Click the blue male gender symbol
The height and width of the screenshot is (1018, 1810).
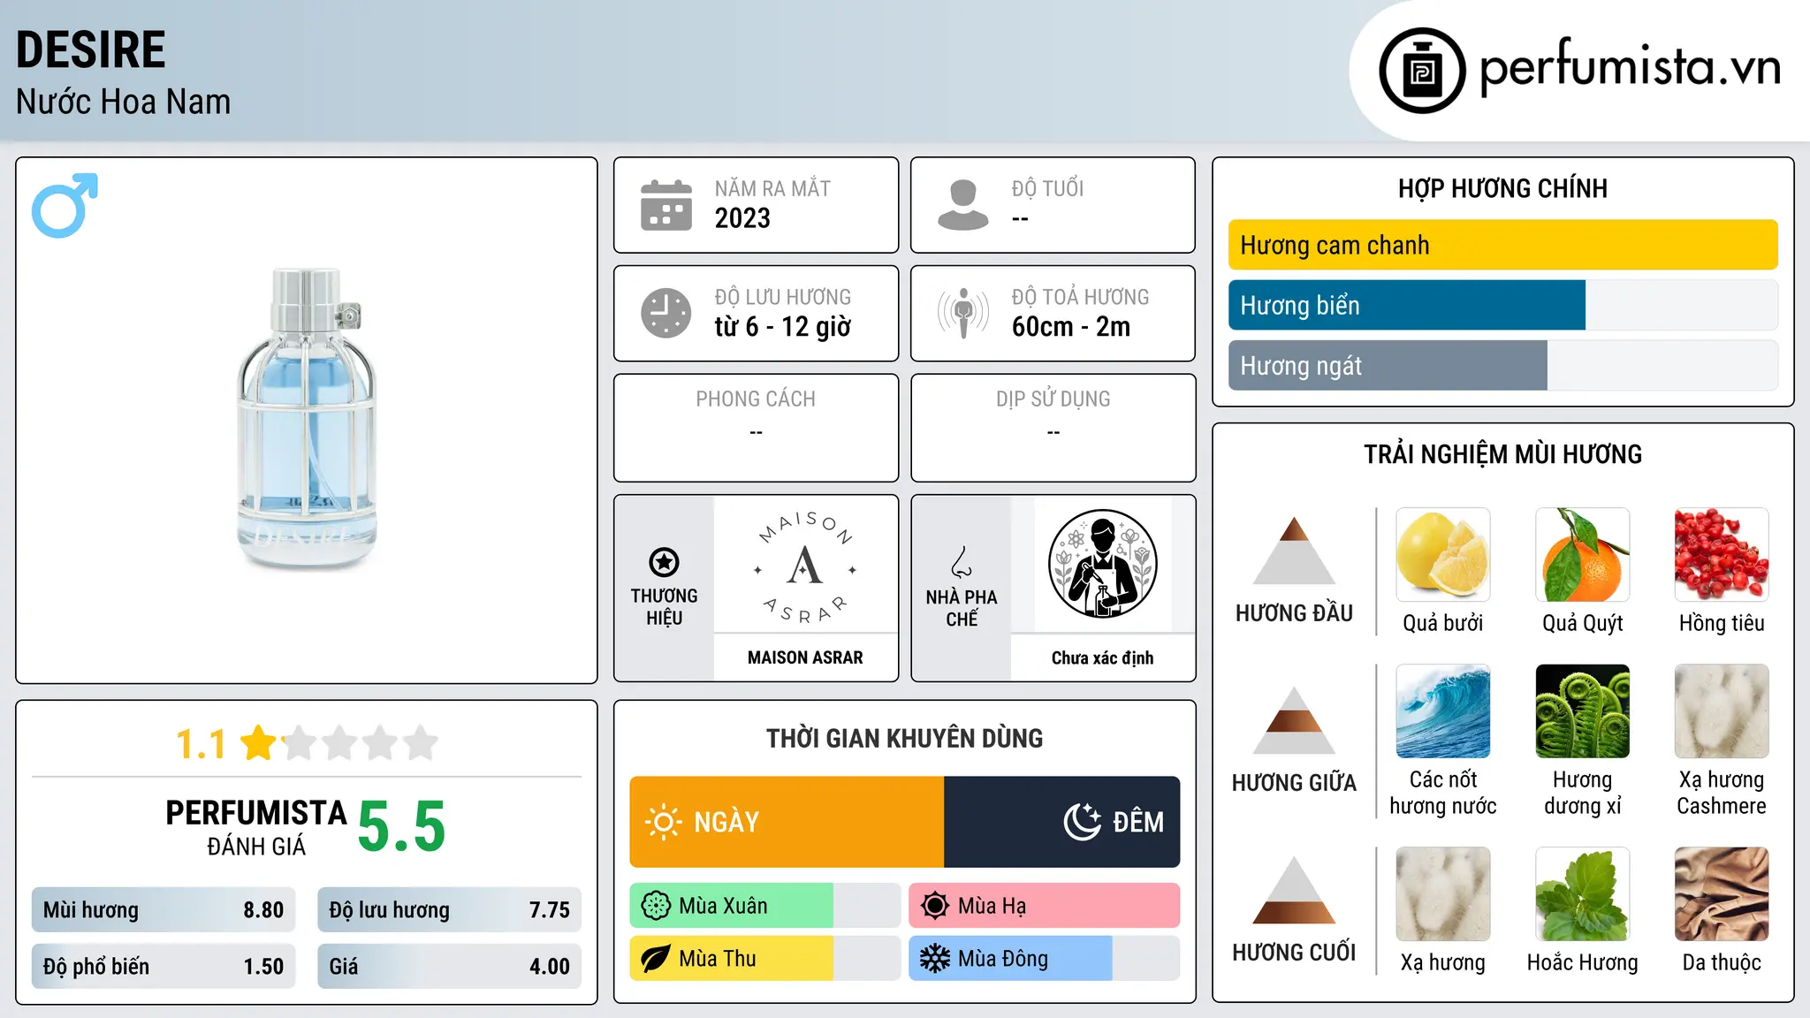tap(65, 205)
